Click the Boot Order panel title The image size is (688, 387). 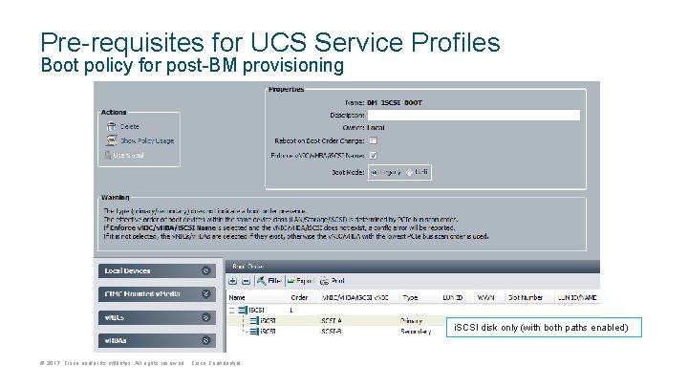pyautogui.click(x=247, y=267)
